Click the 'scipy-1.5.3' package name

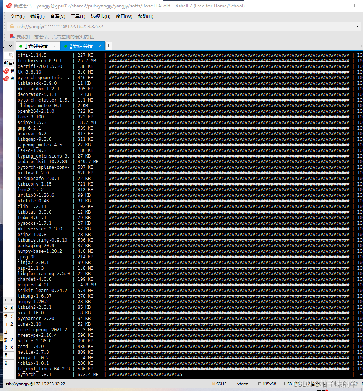coord(32,122)
